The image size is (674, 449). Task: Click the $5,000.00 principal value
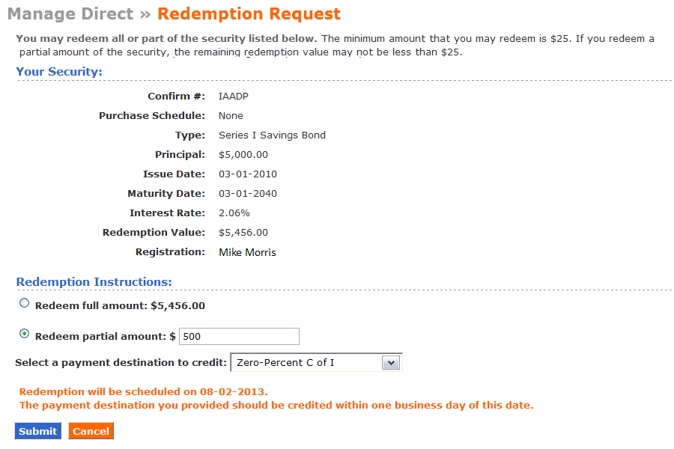(x=243, y=155)
